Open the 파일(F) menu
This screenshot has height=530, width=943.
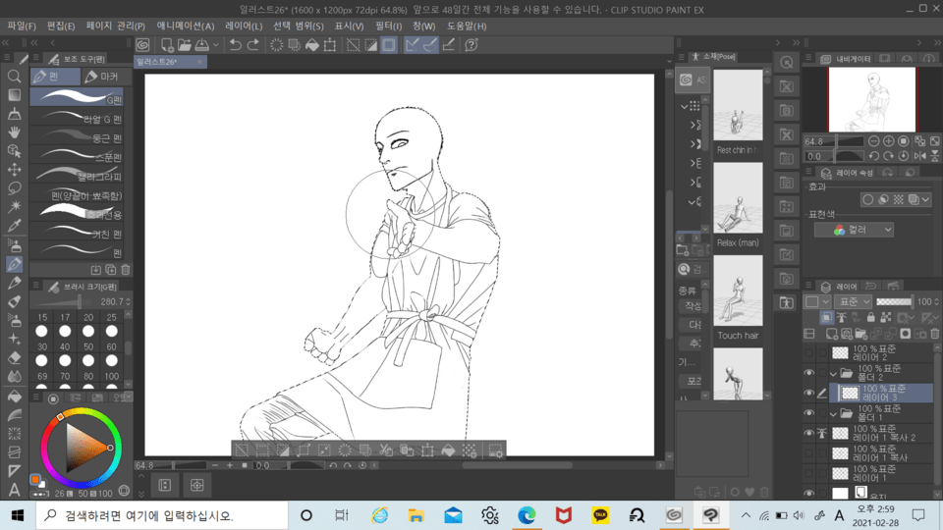pos(21,26)
